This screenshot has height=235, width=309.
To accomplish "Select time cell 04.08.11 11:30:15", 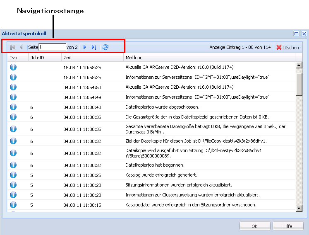I will pos(82,205).
